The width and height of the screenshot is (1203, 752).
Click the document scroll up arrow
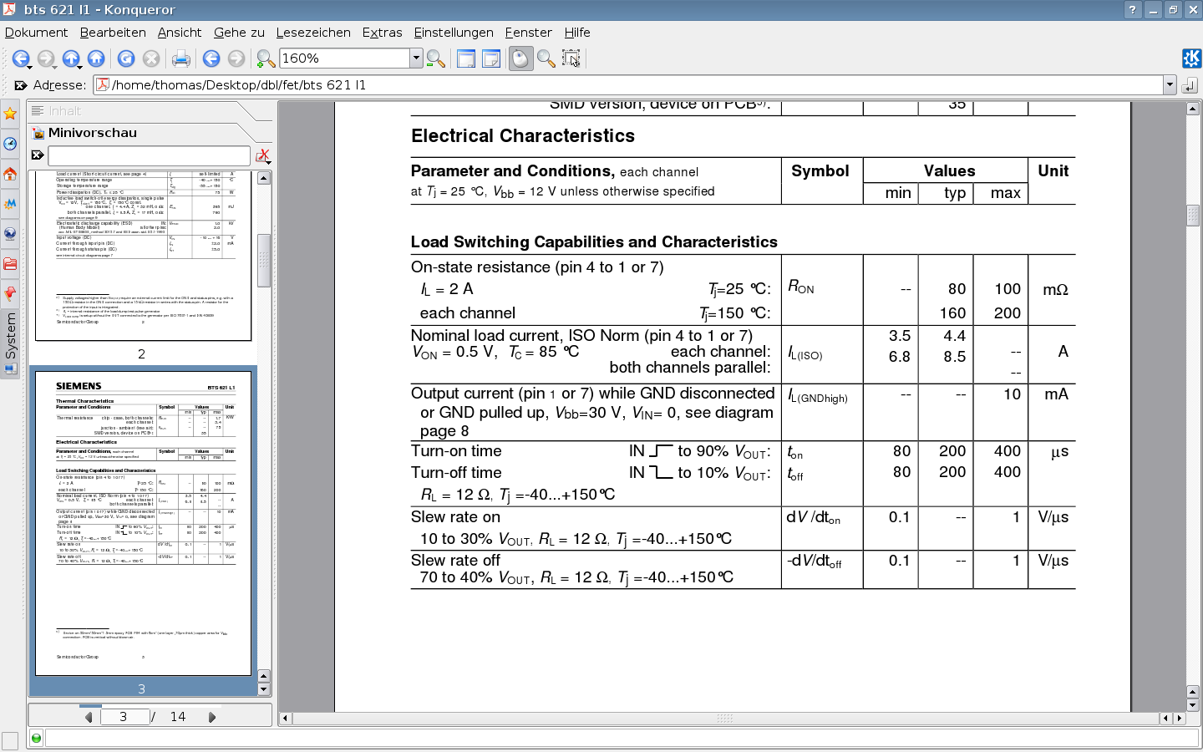1193,109
